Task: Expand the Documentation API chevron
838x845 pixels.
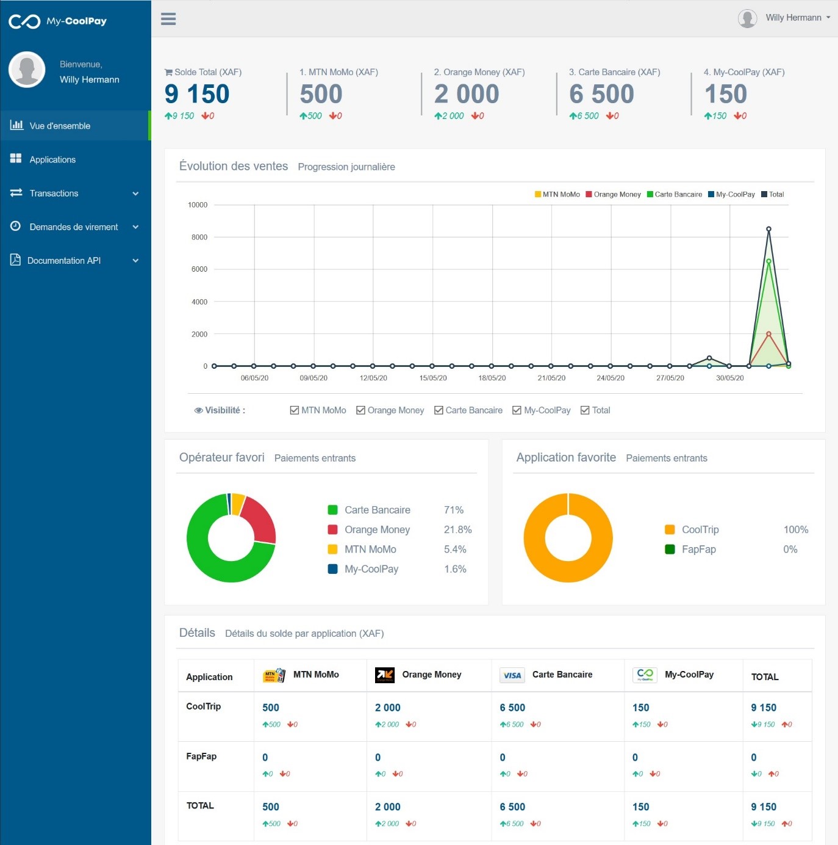Action: pos(135,261)
